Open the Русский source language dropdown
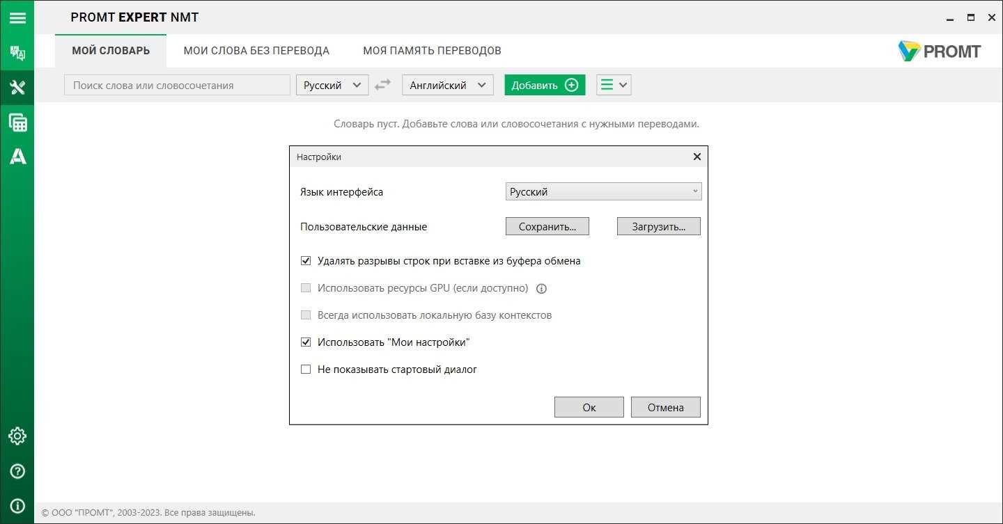Image resolution: width=1003 pixels, height=524 pixels. 332,85
